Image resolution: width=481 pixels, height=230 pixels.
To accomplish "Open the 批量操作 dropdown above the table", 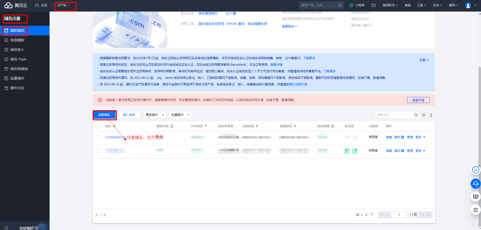I will coord(180,115).
